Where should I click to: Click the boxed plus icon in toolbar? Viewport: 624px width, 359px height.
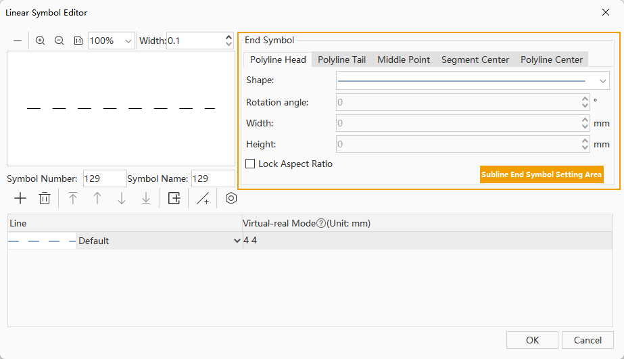pos(174,198)
